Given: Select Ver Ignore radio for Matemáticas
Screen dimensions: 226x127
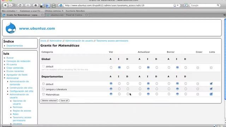Looking at the screenshot, I should click(119, 94).
